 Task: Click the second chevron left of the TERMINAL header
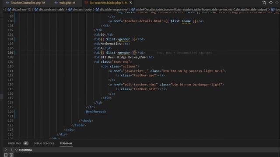pos(11,150)
